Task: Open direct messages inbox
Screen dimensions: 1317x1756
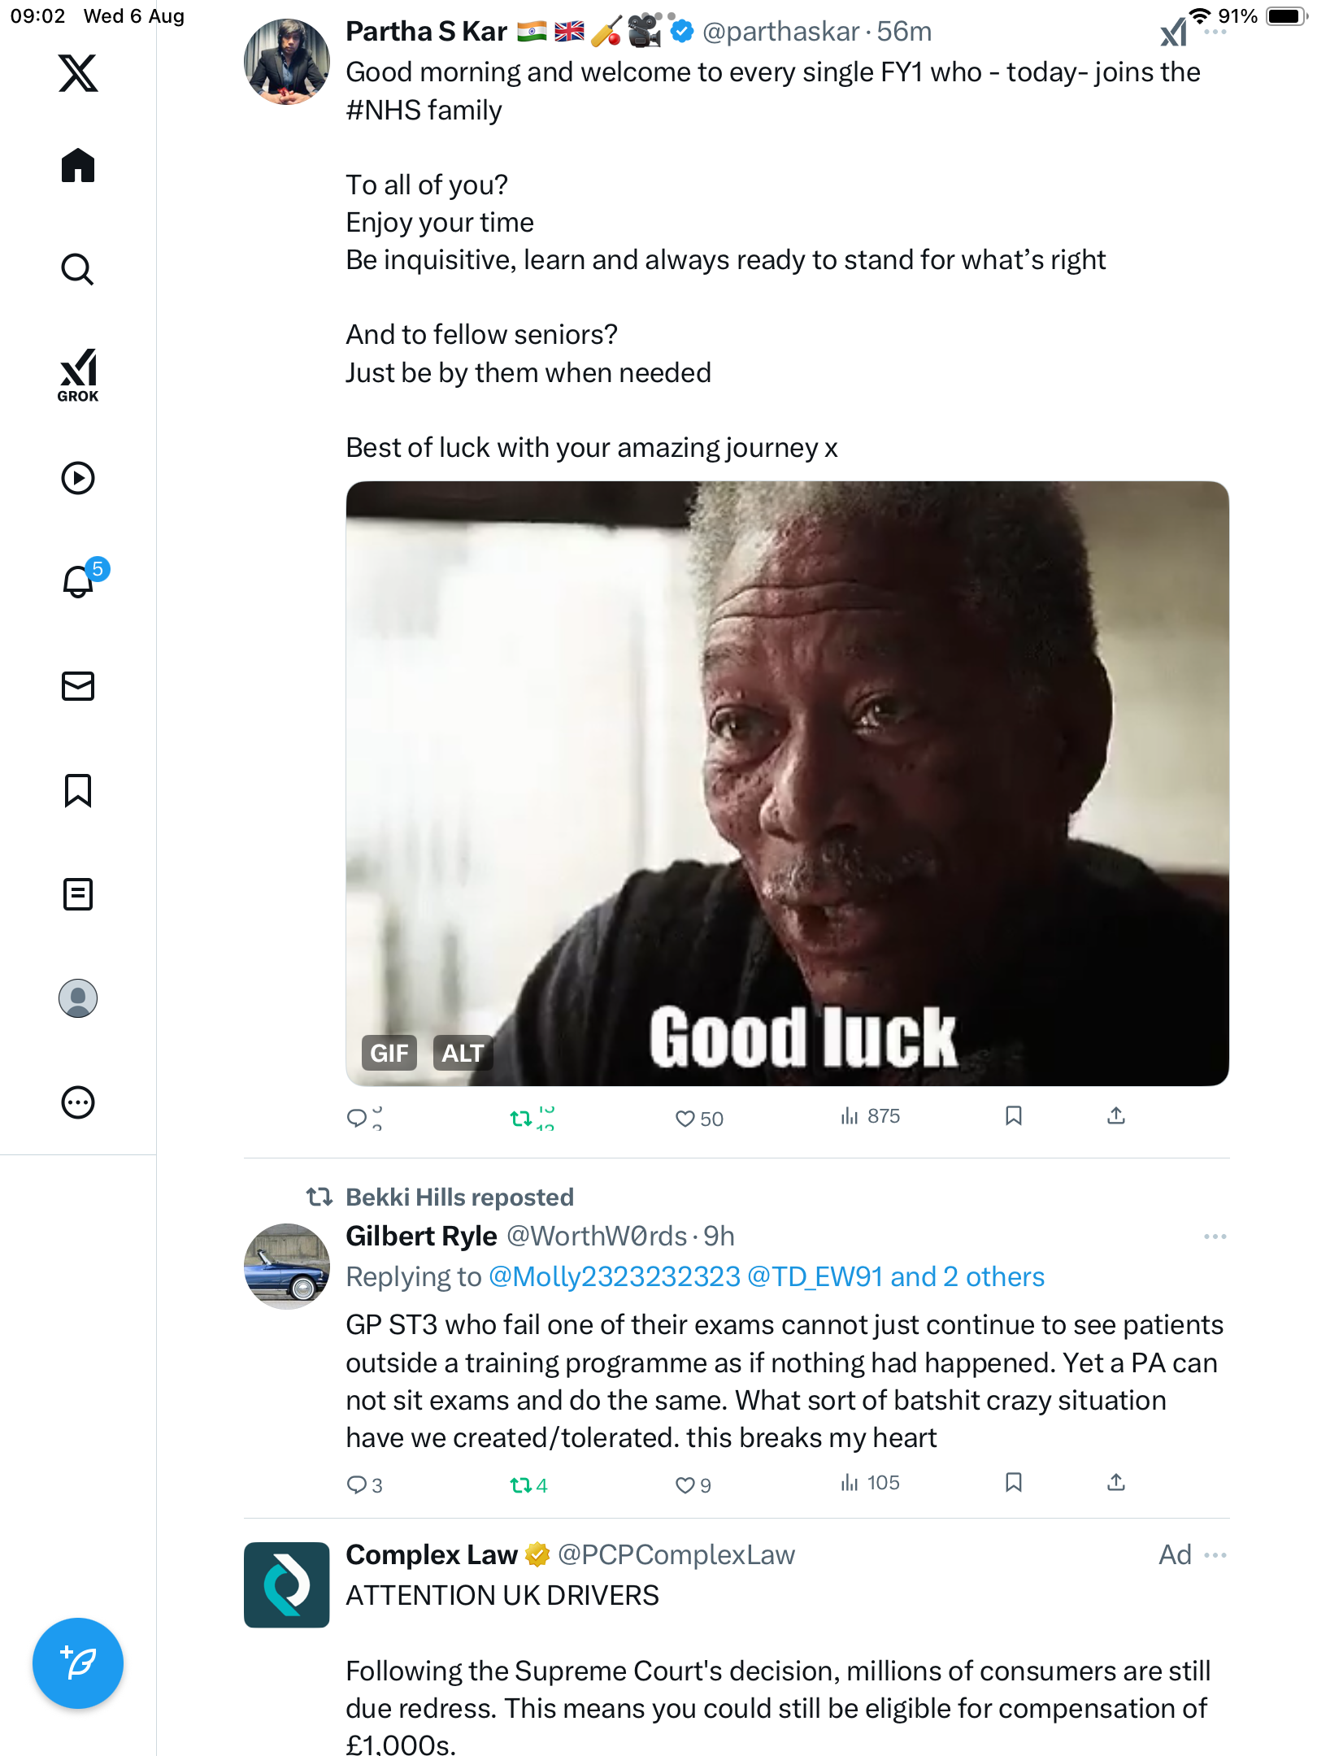Action: click(x=78, y=686)
